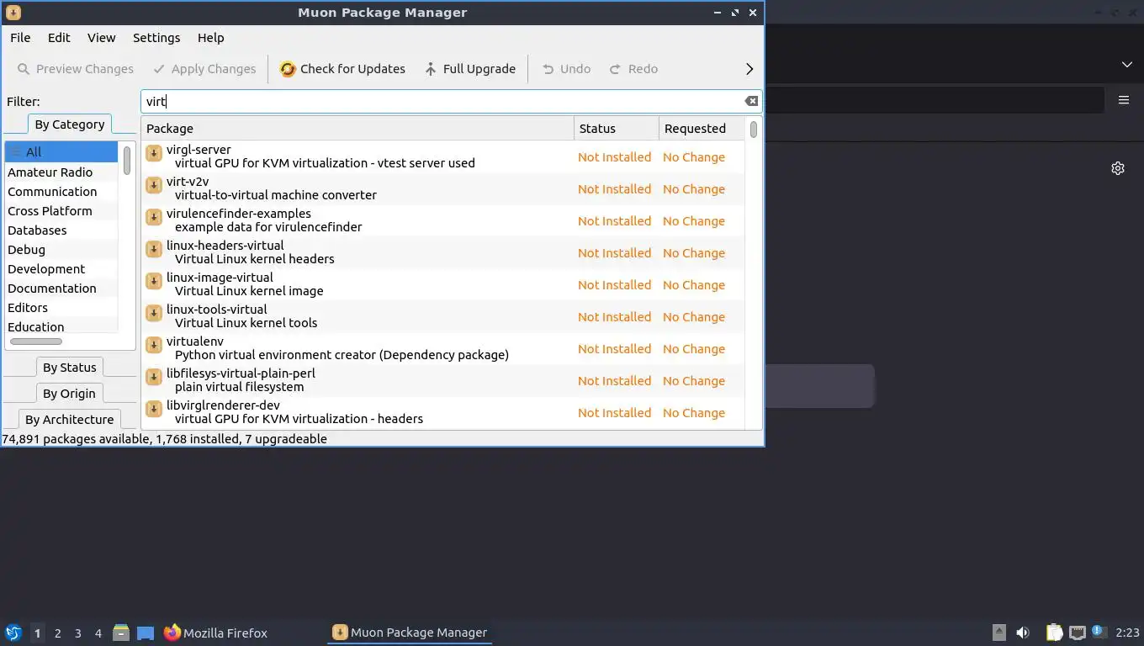Select the Documentation category
This screenshot has height=646, width=1144.
point(61,289)
